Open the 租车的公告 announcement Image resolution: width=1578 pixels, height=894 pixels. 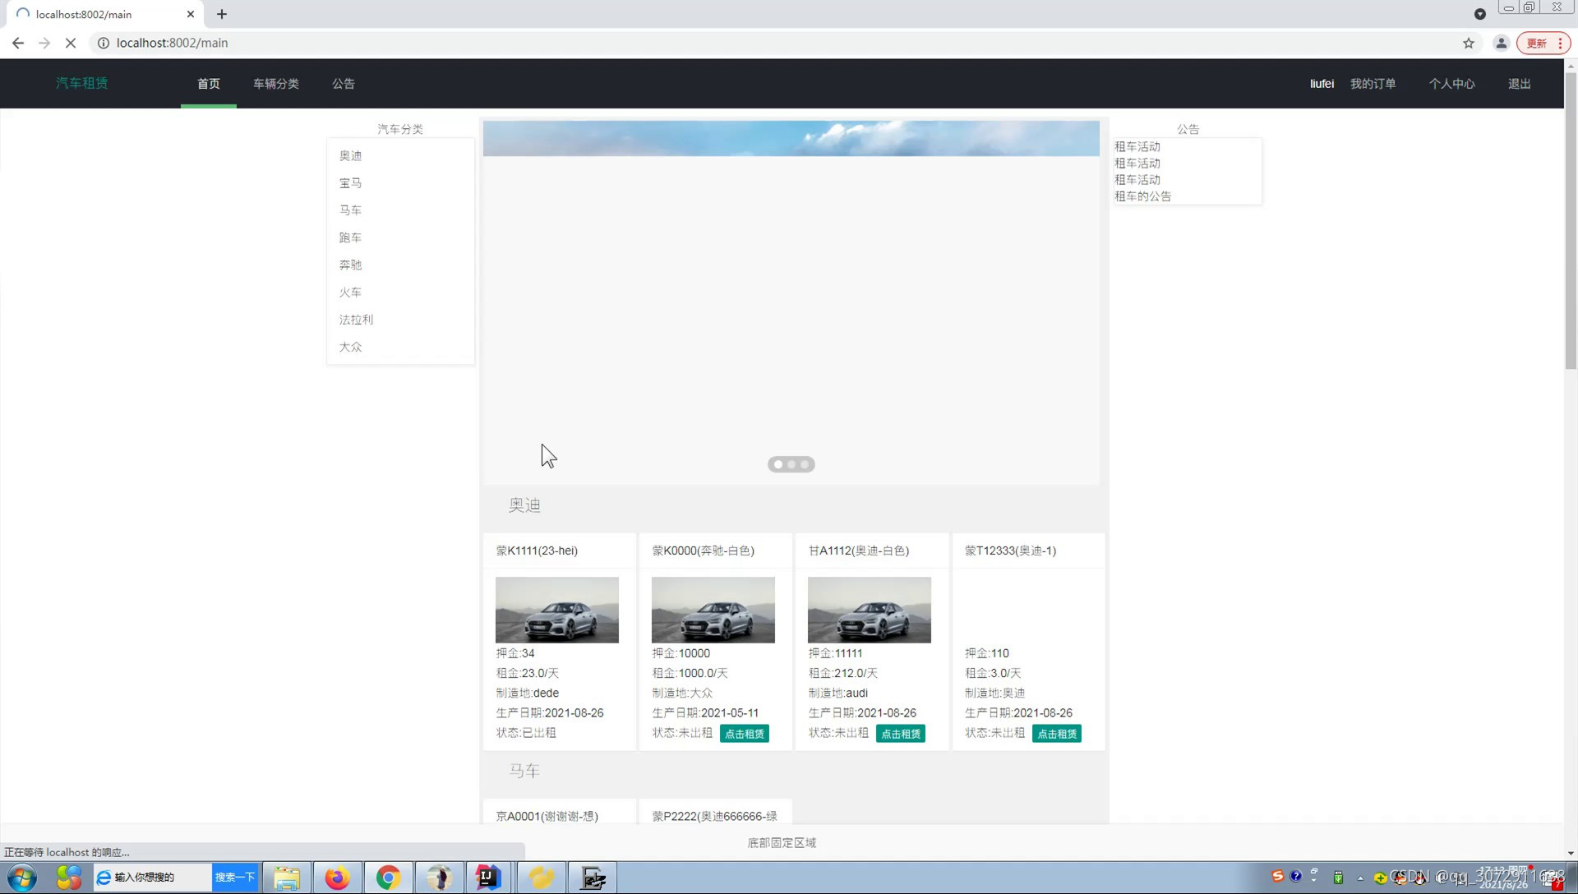(1142, 196)
